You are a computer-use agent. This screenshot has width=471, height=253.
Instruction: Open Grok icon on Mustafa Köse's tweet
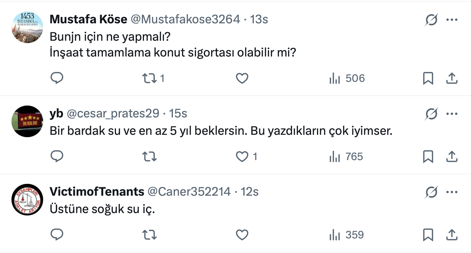click(x=431, y=20)
